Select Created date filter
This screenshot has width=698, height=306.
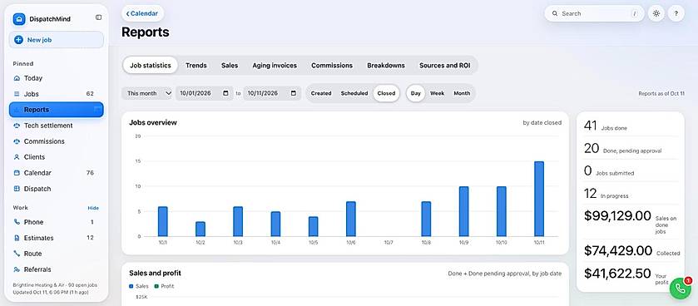coord(321,93)
